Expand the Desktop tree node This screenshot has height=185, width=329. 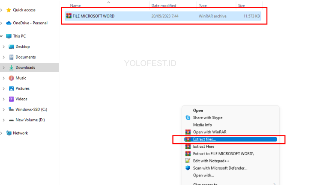3,47
